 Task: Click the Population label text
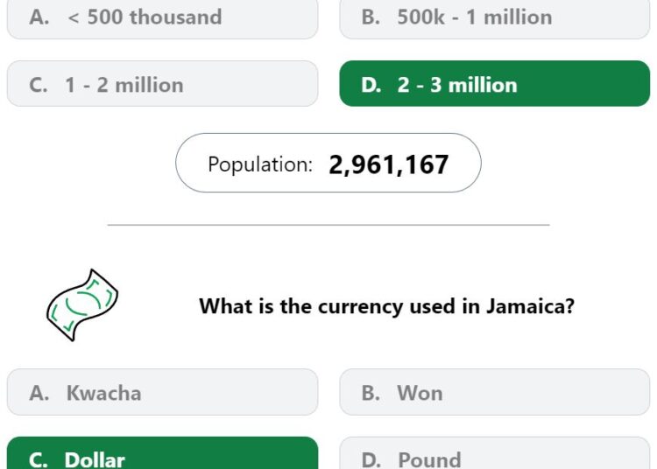(260, 164)
